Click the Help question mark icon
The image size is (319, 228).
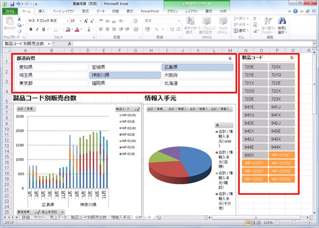pos(295,11)
